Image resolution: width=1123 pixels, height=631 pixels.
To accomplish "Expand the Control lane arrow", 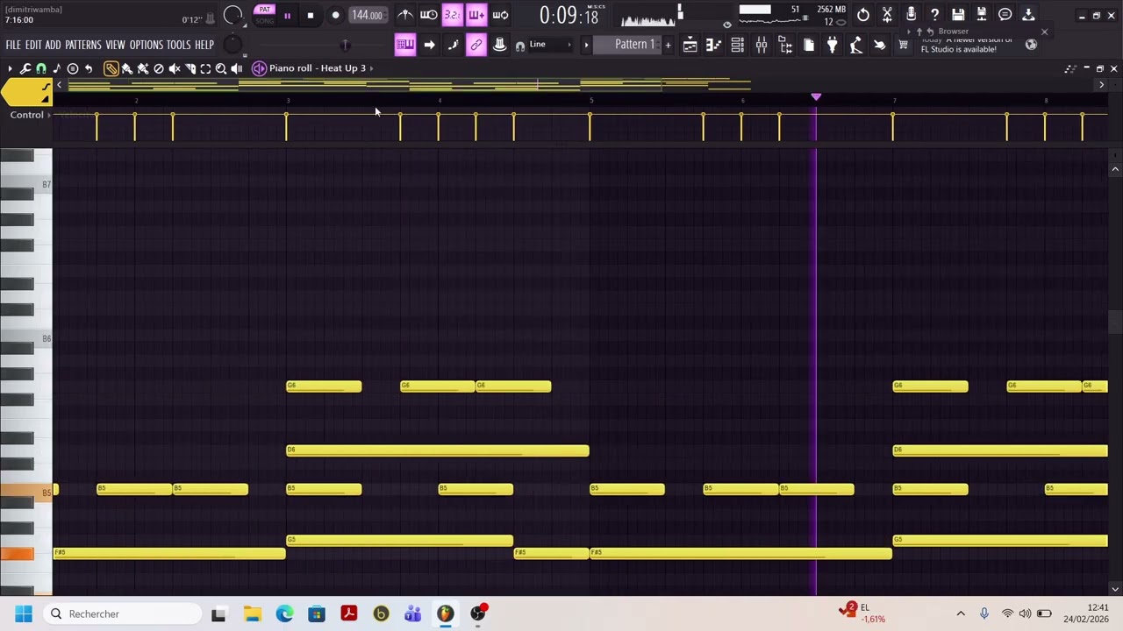I will tap(49, 115).
